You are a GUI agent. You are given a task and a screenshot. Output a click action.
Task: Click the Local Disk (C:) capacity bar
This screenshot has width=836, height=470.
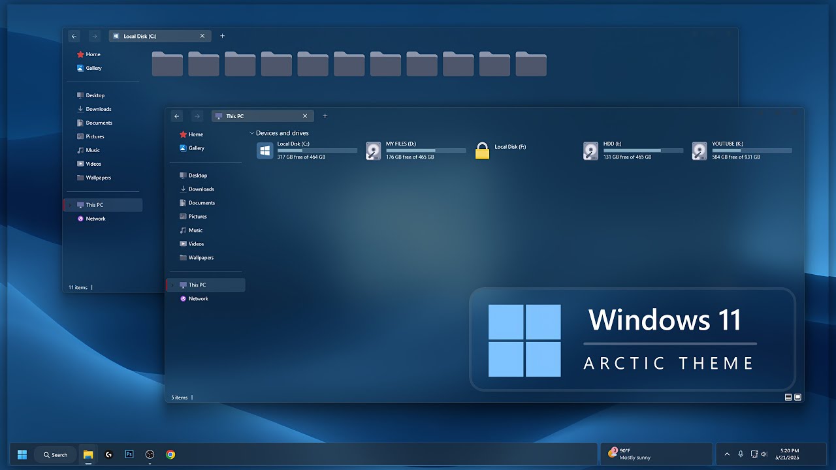(x=317, y=150)
